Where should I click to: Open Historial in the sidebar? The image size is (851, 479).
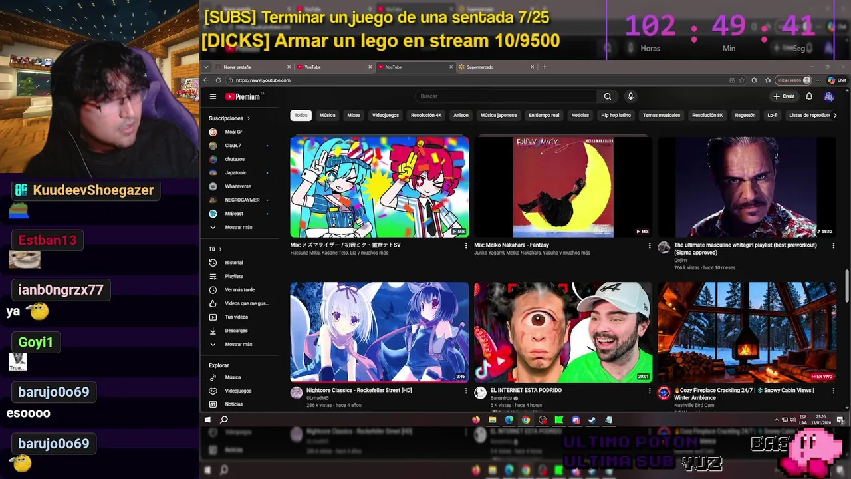[233, 263]
